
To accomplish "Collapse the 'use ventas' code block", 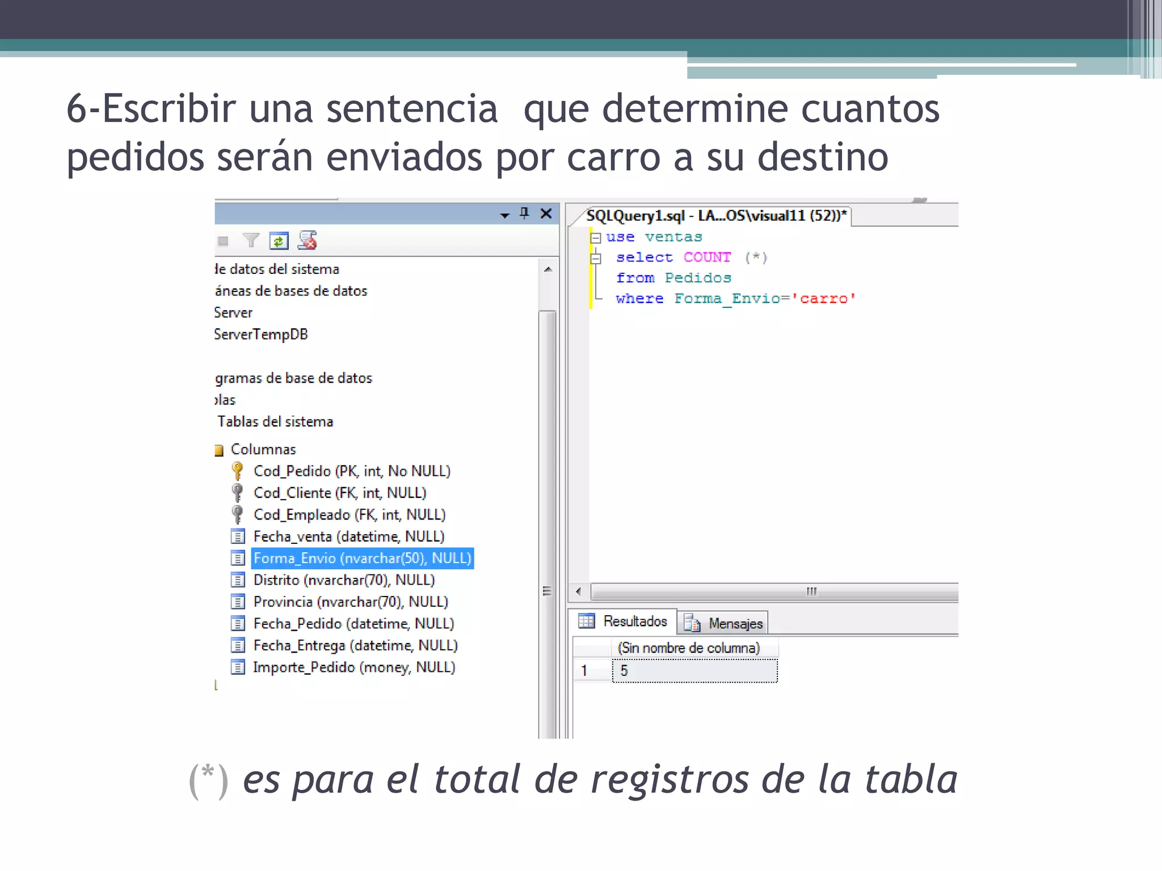I will (x=595, y=238).
